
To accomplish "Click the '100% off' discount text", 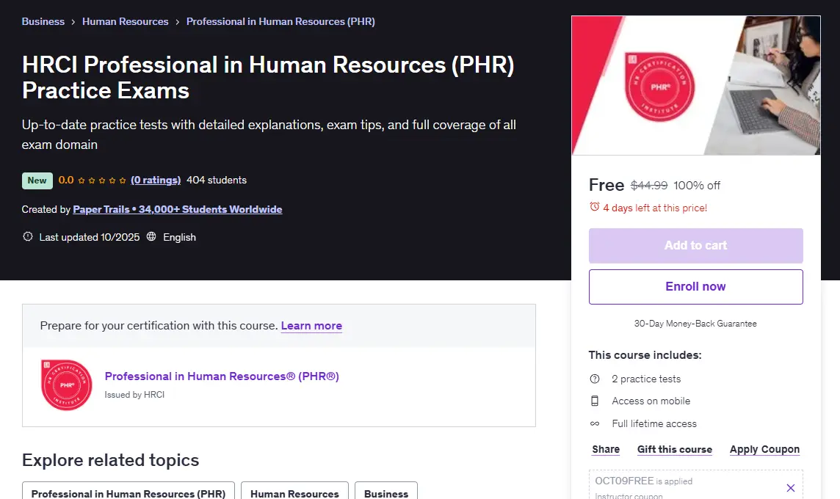I will coord(697,185).
